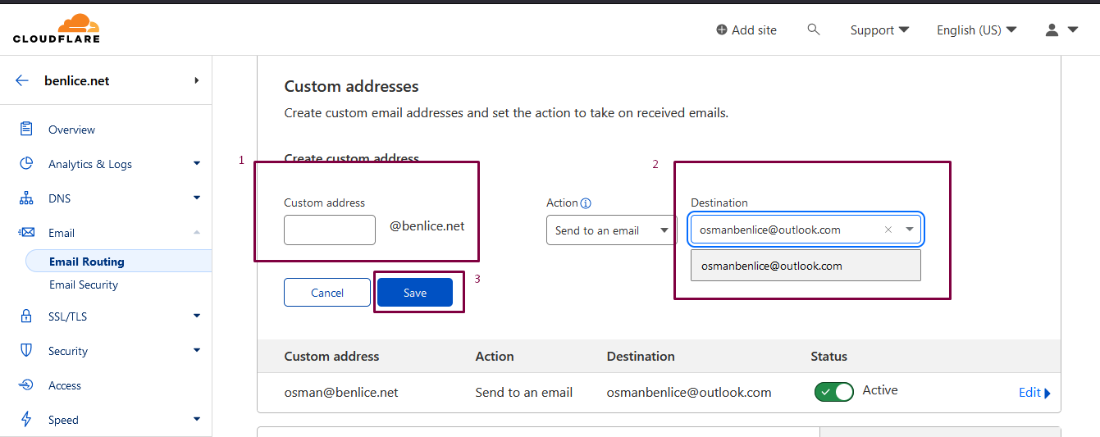Expand the Security section arrow
Screen dimensions: 1100x437
[197, 350]
